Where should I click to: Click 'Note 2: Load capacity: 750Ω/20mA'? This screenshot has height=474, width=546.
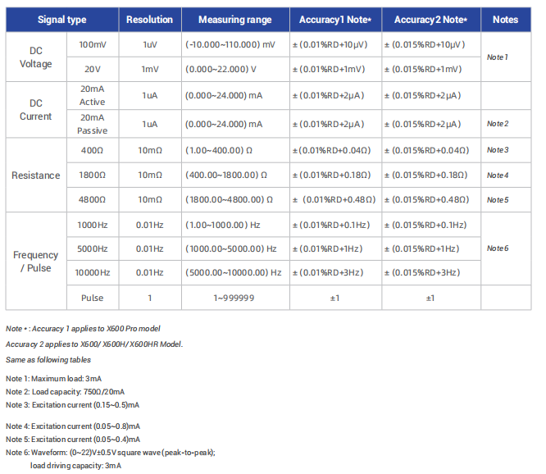[x=65, y=392]
